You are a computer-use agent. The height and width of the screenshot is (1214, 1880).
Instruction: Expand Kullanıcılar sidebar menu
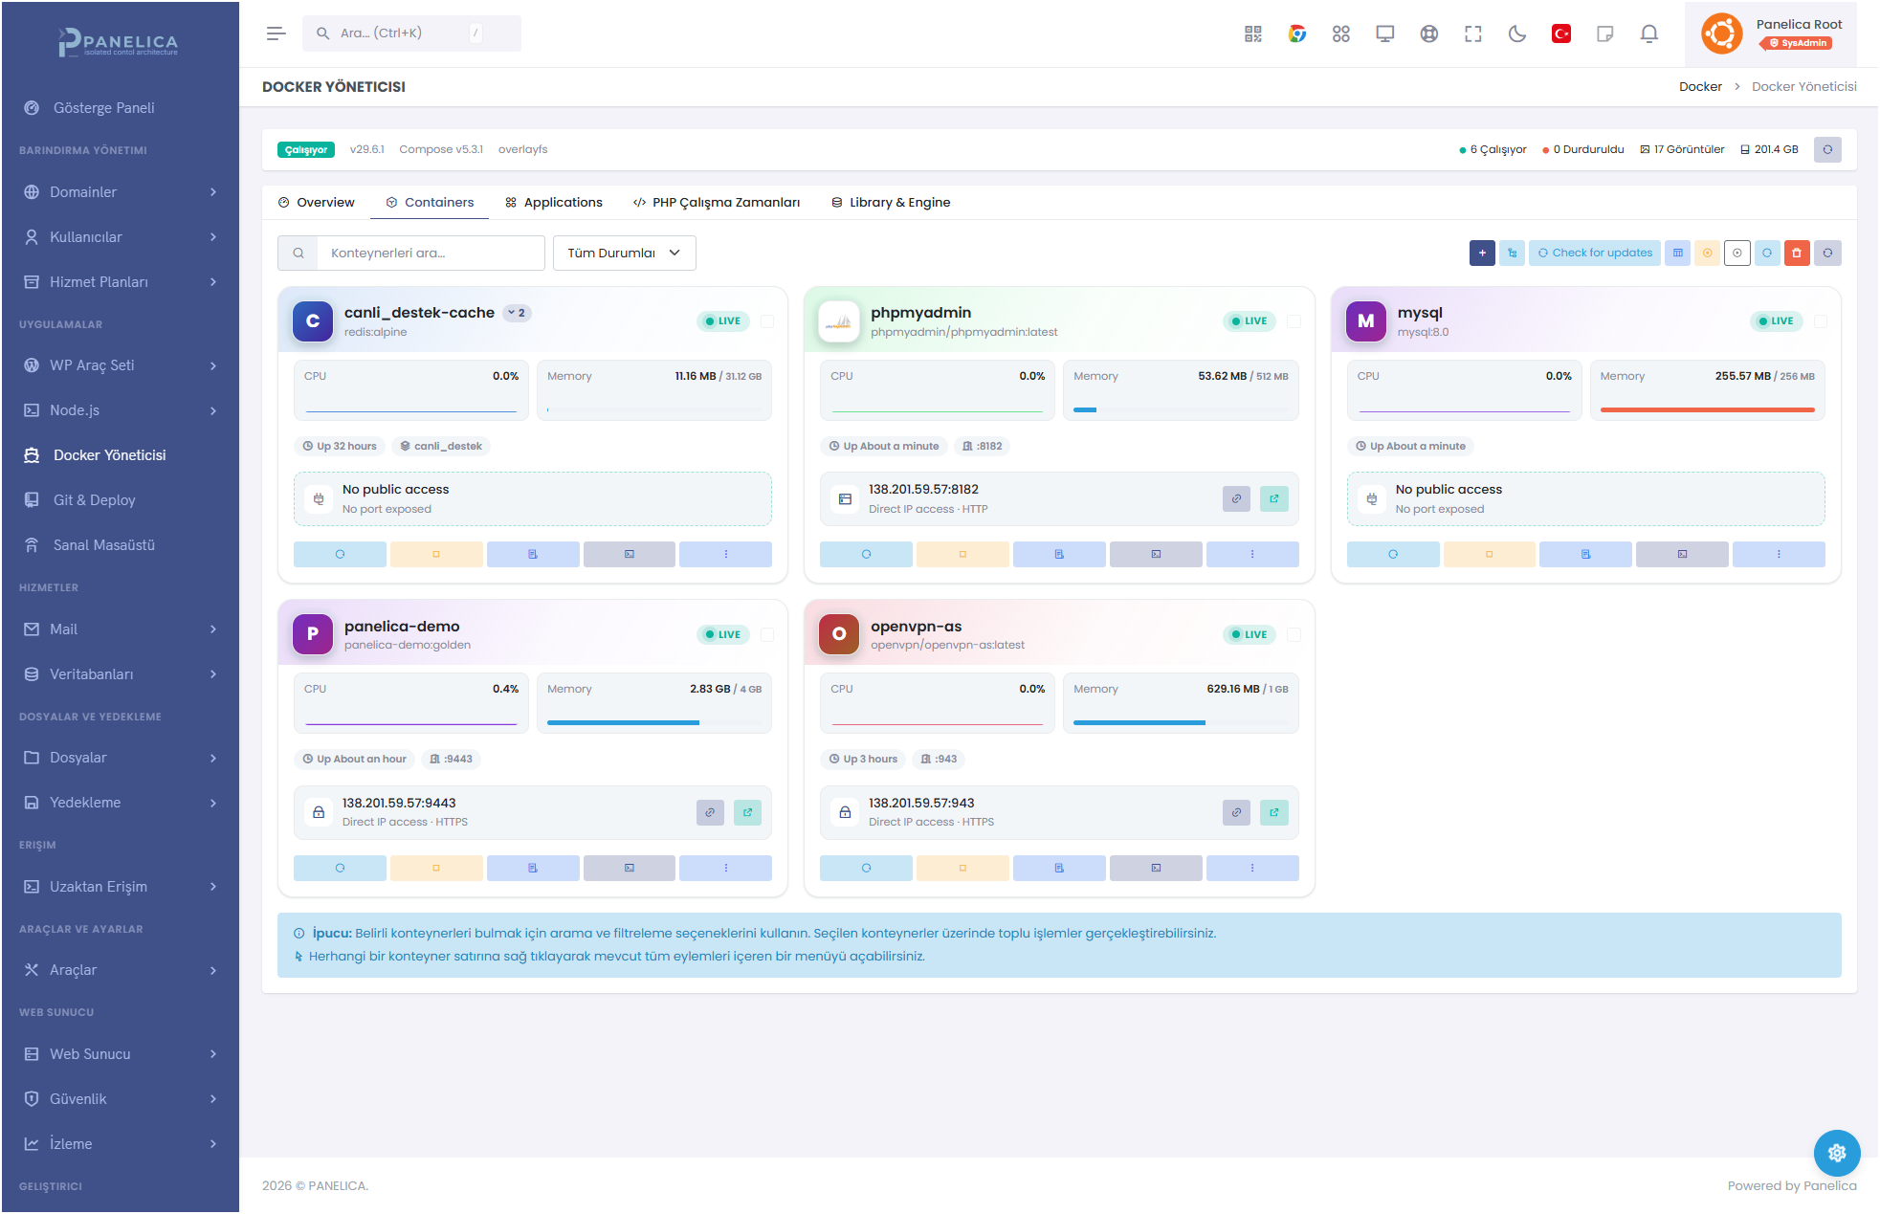[x=120, y=237]
